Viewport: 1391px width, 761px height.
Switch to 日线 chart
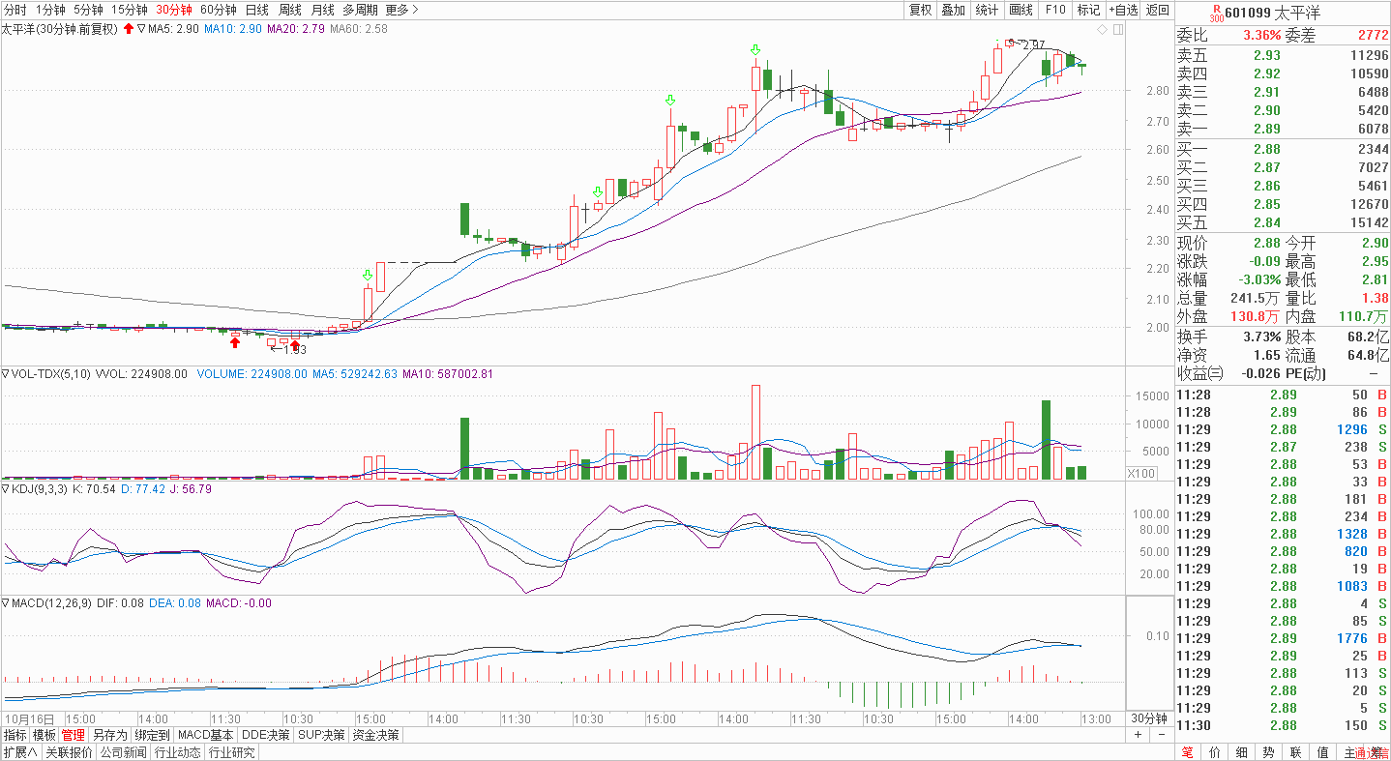tap(257, 10)
